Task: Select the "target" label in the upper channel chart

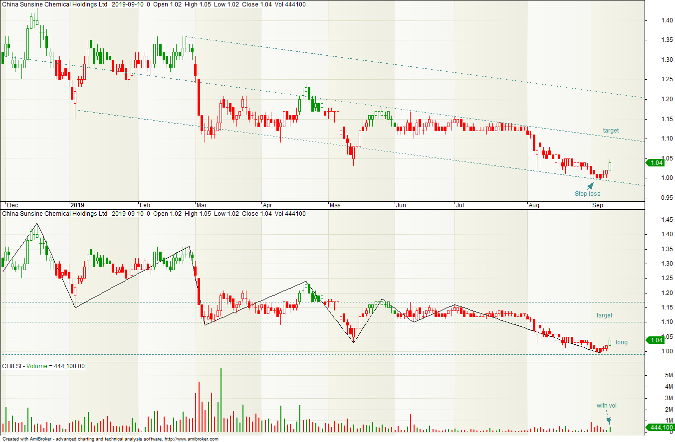Action: click(611, 131)
